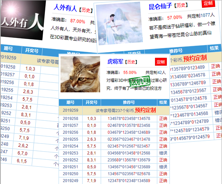The width and height of the screenshot is (222, 184).
Task: Select the 开奖号 column header in 虎将军 table
Action: click(x=91, y=102)
